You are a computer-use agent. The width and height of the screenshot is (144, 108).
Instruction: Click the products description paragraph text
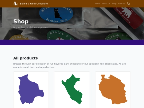(x=69, y=66)
